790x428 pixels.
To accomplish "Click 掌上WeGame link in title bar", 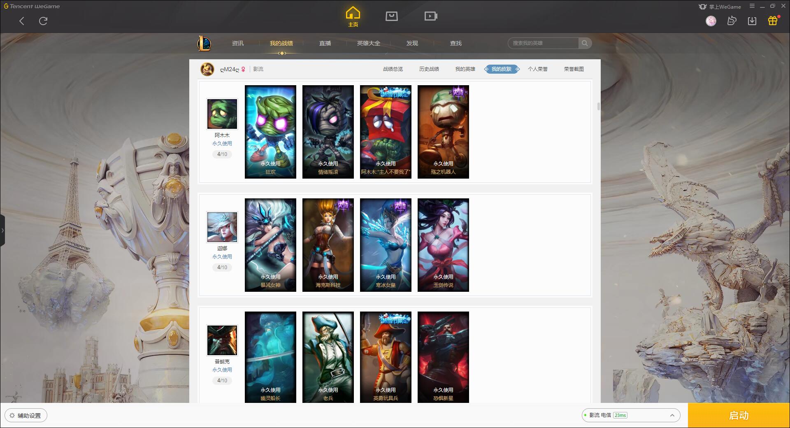I will click(x=720, y=7).
